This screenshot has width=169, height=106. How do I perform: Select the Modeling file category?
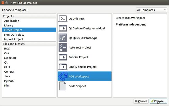coord(29,58)
